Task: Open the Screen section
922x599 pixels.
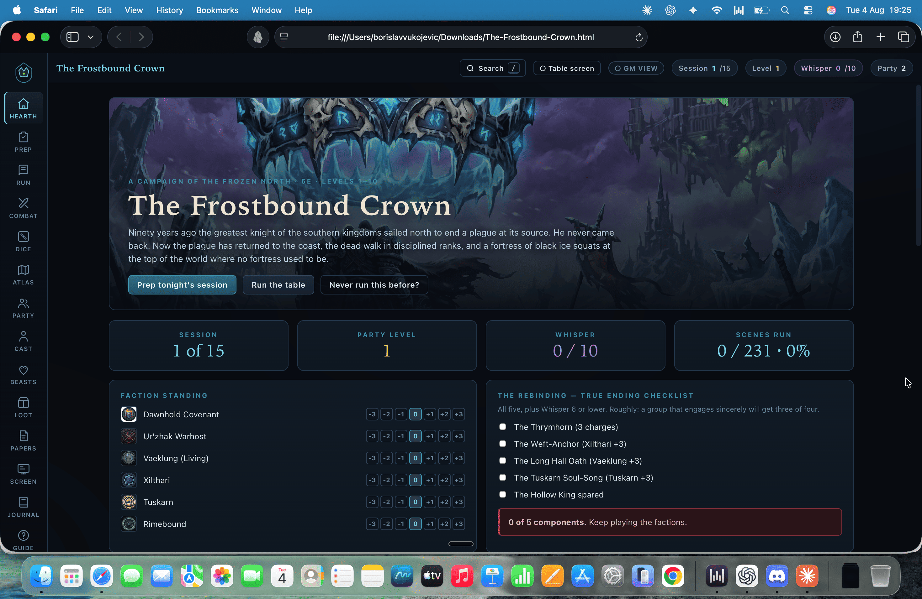Action: coord(23,474)
